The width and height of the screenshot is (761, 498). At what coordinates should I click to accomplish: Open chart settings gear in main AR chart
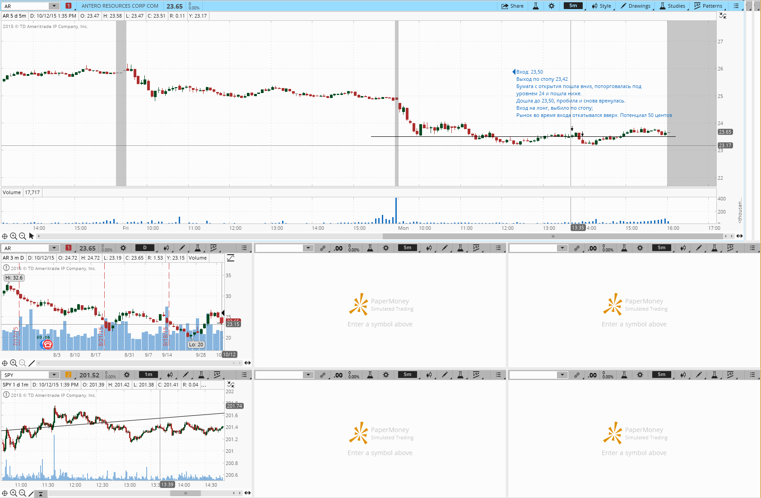pyautogui.click(x=552, y=6)
